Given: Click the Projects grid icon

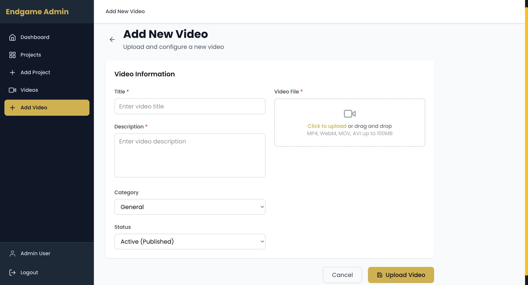Looking at the screenshot, I should [12, 55].
